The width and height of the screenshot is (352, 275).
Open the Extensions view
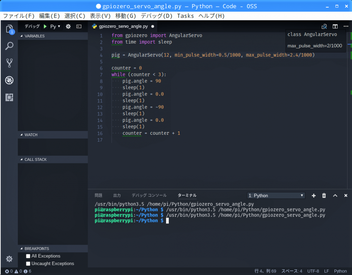coord(9,97)
